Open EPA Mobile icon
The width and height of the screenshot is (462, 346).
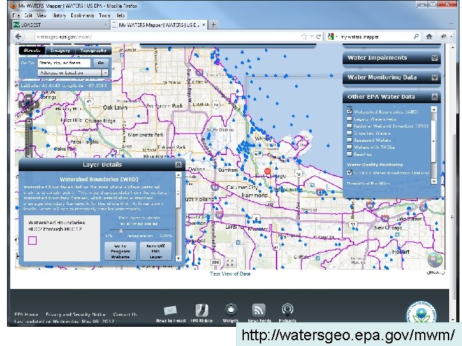(x=201, y=310)
